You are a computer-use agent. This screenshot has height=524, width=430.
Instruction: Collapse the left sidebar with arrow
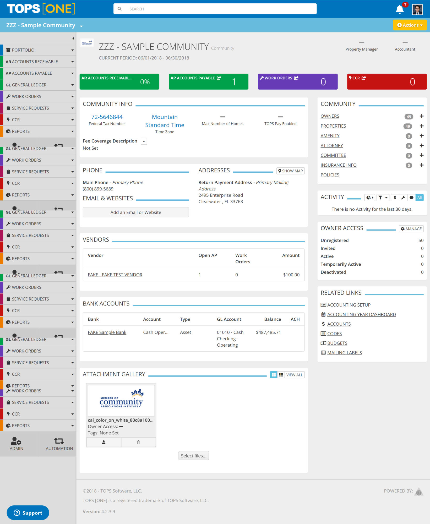(73, 39)
